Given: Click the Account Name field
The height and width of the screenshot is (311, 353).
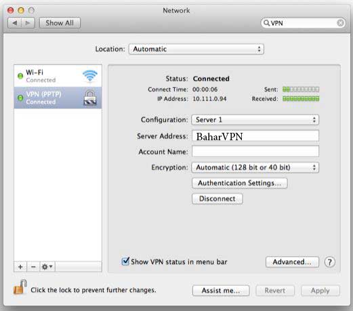Looking at the screenshot, I should 255,151.
